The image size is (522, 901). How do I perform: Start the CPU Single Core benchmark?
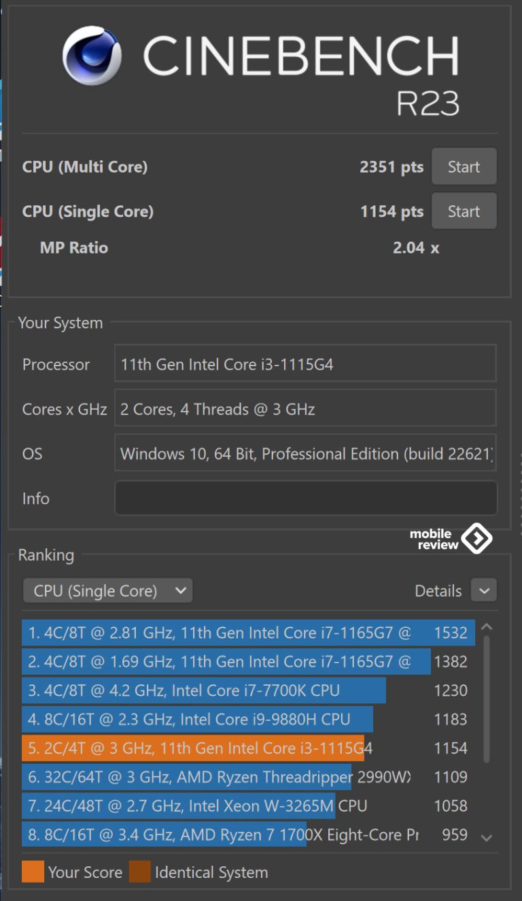464,211
